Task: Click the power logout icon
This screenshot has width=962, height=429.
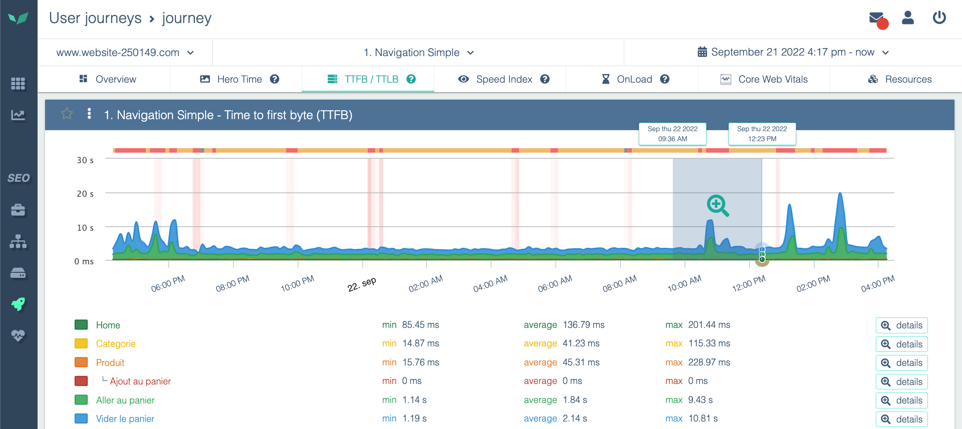Action: (x=939, y=18)
